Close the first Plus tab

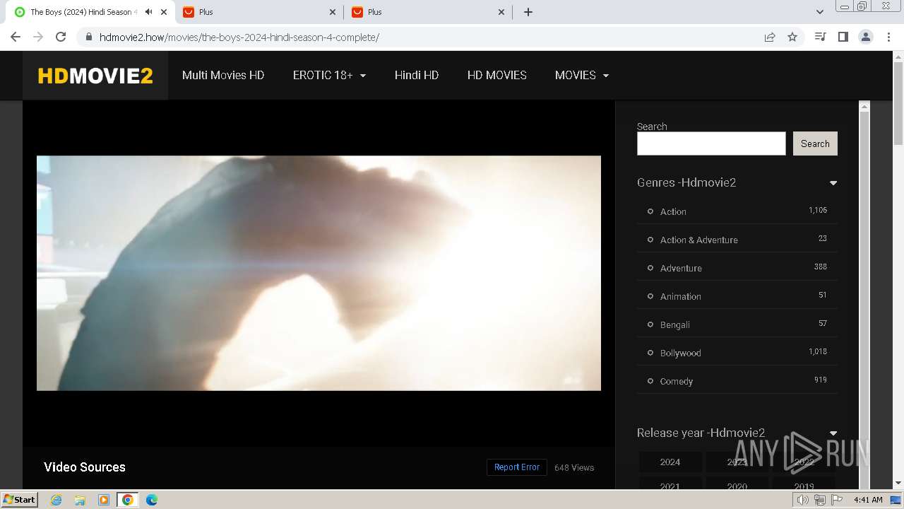(x=333, y=12)
